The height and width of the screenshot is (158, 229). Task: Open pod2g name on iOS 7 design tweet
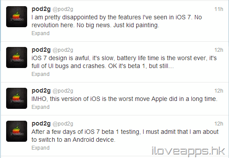coord(41,50)
